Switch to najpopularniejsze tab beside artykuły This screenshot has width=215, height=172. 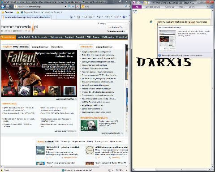40,47
